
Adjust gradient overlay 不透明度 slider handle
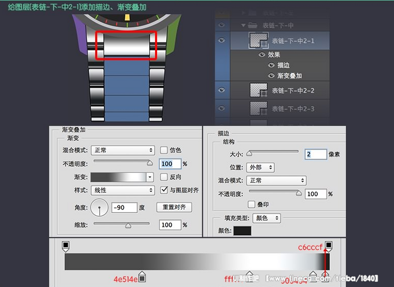pos(150,163)
